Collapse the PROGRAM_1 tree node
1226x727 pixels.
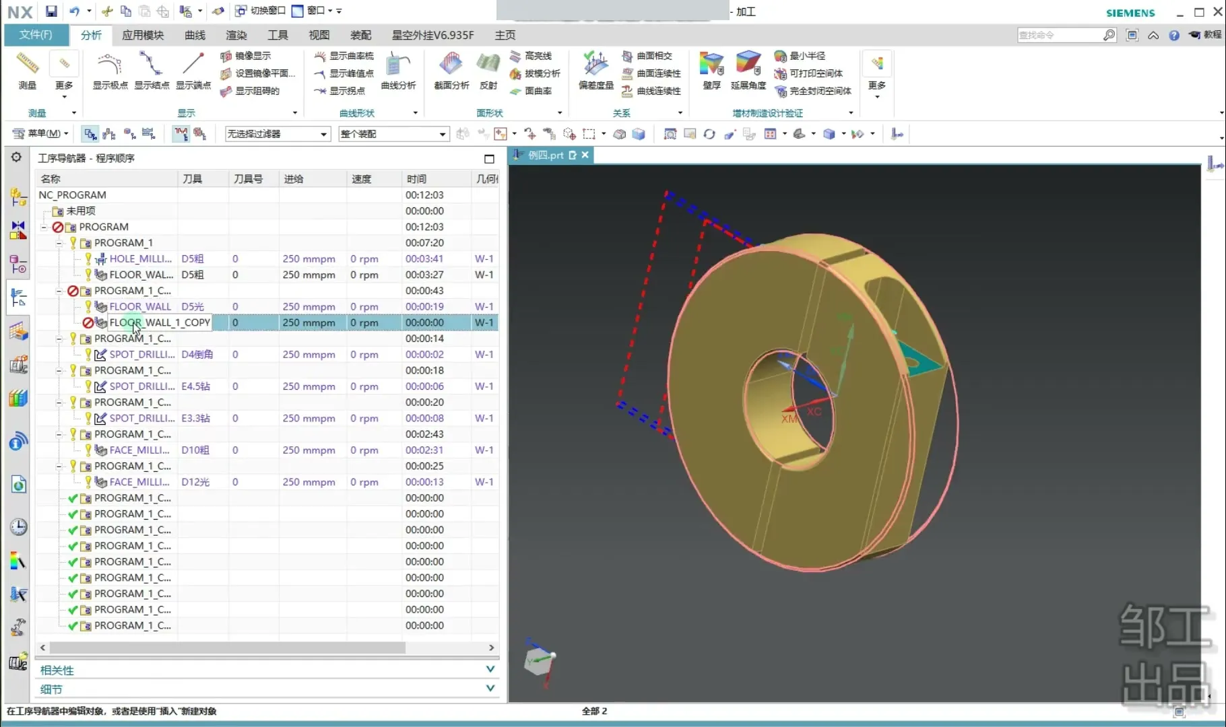click(x=59, y=243)
